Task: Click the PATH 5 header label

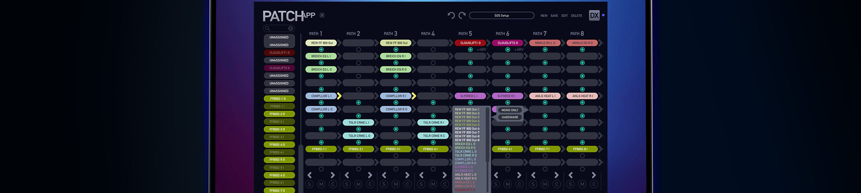Action: 465,33
